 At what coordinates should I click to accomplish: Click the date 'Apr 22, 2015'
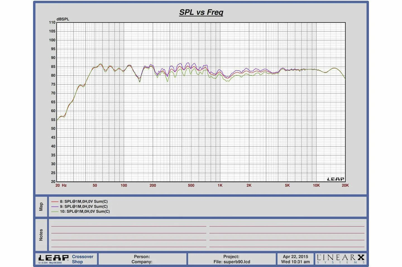(x=295, y=256)
